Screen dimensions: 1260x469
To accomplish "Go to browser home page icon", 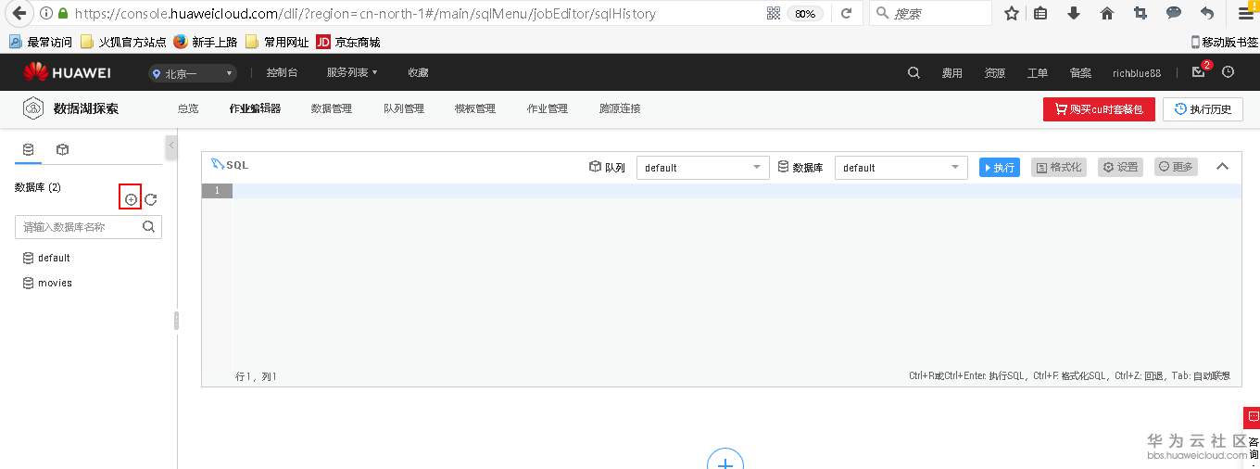I will [1107, 13].
